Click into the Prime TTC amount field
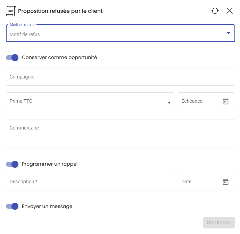The height and width of the screenshot is (234, 240). 90,101
